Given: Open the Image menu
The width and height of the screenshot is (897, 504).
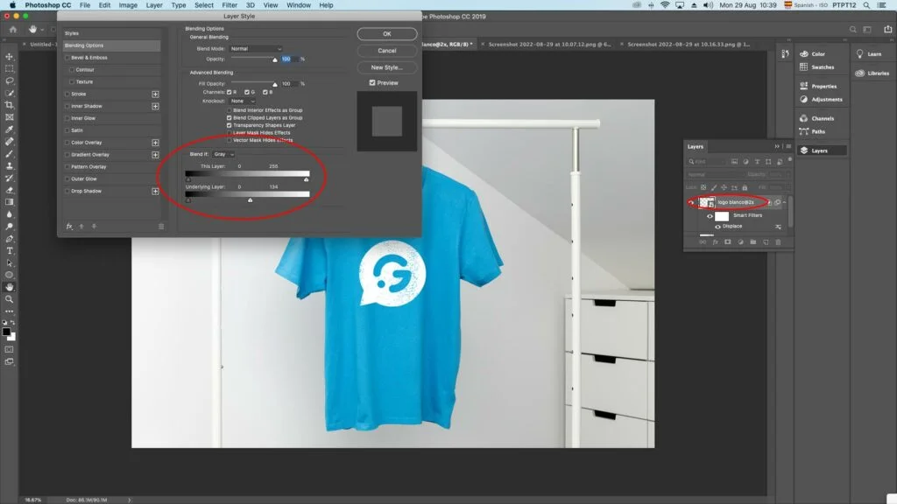Looking at the screenshot, I should point(128,5).
